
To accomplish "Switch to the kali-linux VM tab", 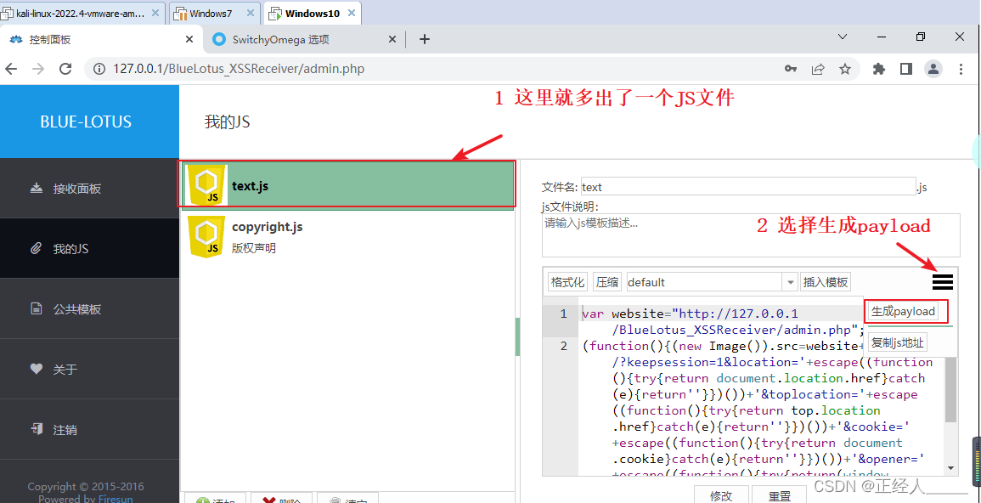I will (x=82, y=13).
